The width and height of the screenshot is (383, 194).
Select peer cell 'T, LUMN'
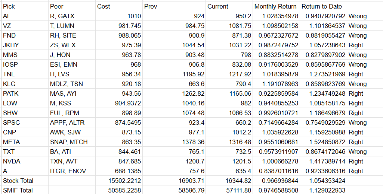(72, 26)
